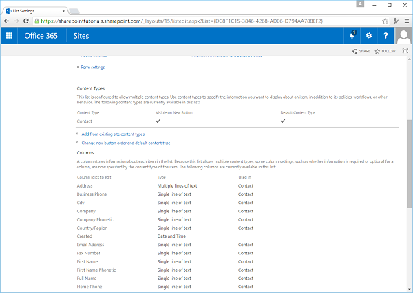Toggle the focus on content icon
Image resolution: width=413 pixels, height=293 pixels.
[x=405, y=51]
